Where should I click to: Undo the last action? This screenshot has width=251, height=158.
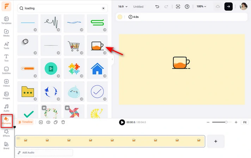[157, 7]
